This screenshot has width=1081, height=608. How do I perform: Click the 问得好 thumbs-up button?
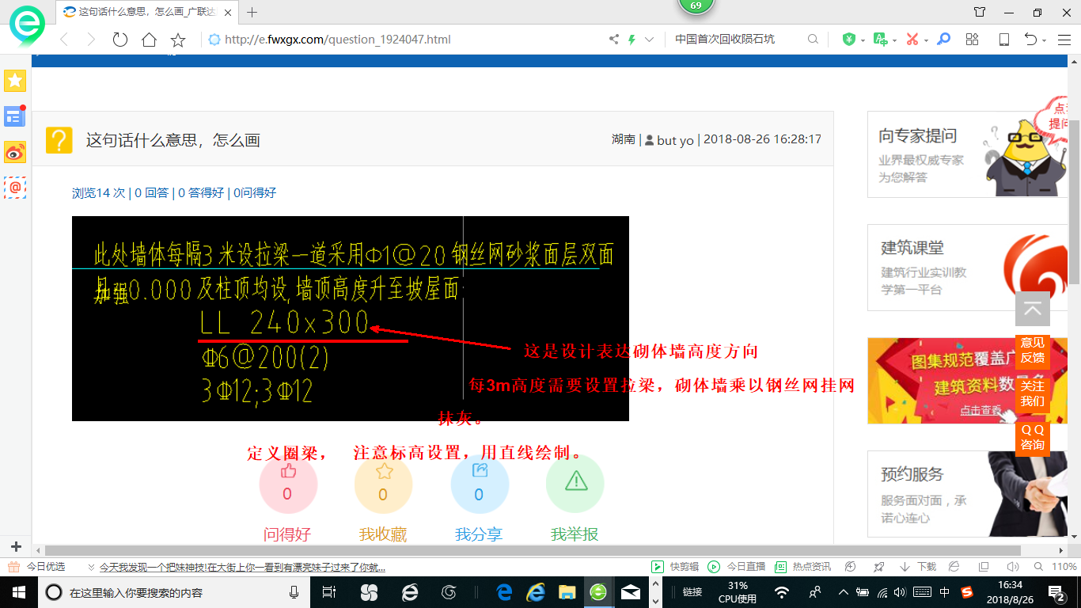288,484
